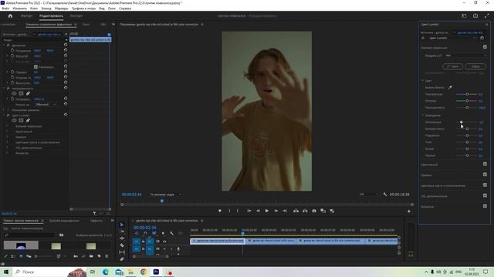Expand the Vignette row in Effect Controls
Screen dimensions: 494x277
7,153
